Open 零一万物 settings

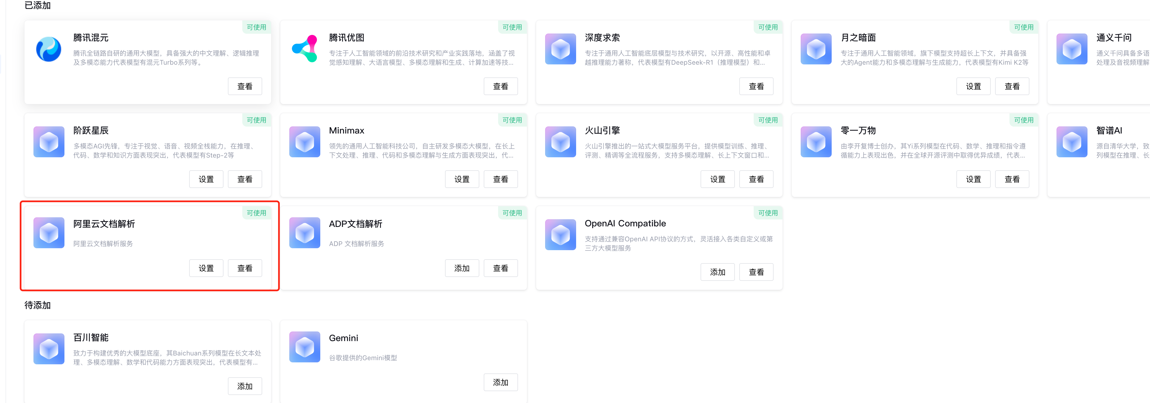coord(973,179)
